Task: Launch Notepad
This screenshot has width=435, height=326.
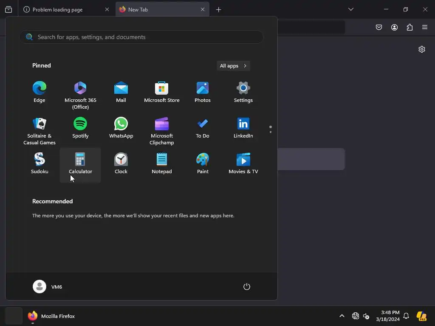Action: click(x=162, y=163)
